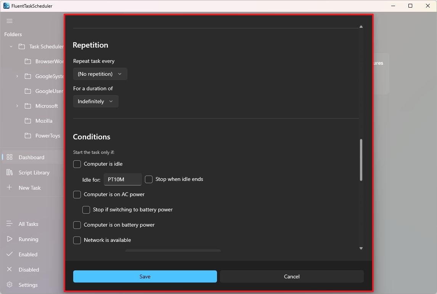Select All Tasks in the sidebar
This screenshot has width=437, height=294.
point(10,224)
